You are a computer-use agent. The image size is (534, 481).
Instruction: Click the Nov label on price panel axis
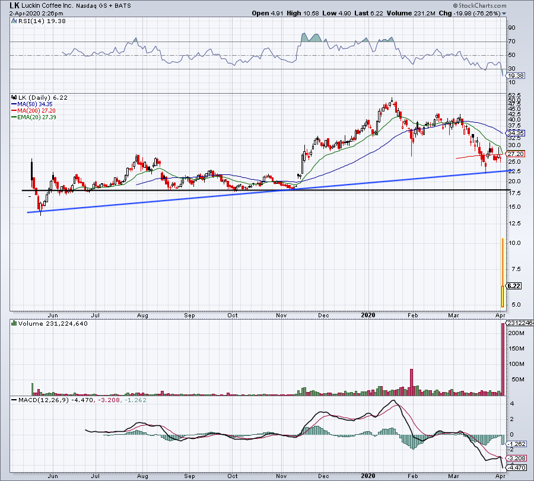coord(281,315)
